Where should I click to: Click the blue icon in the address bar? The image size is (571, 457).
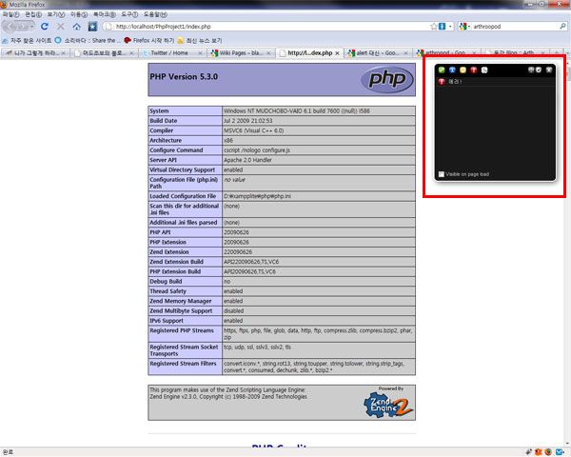coord(443,27)
